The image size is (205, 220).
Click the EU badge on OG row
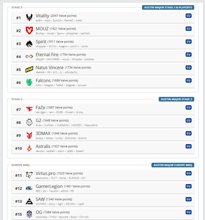point(189,212)
